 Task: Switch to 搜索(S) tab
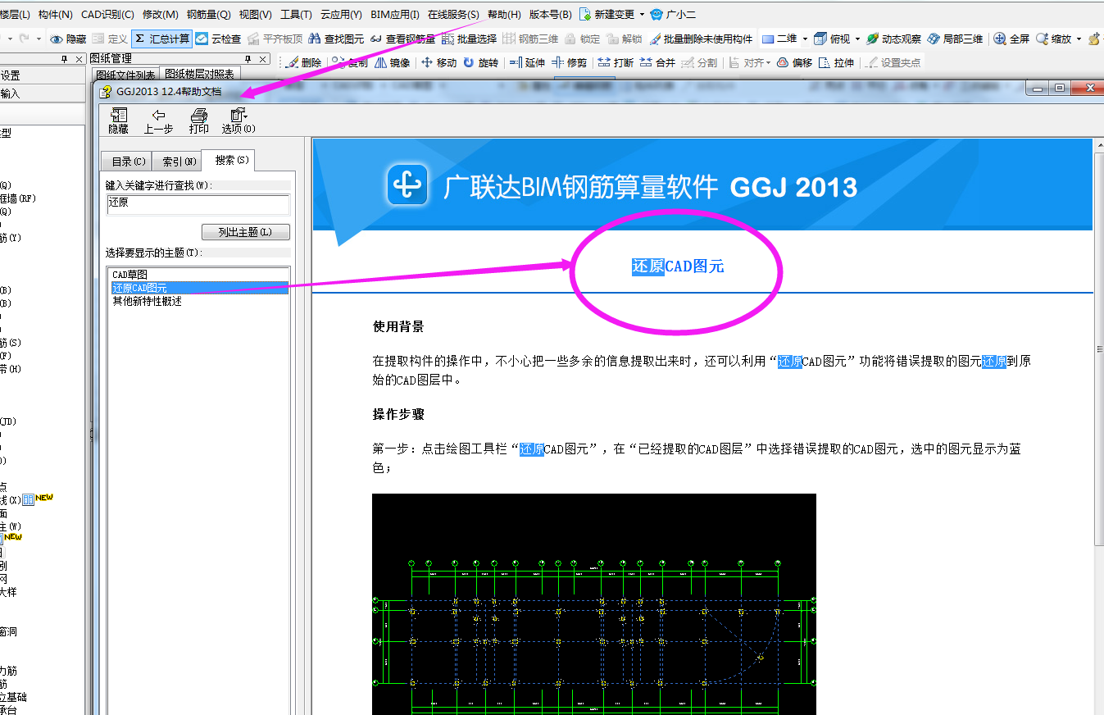[230, 160]
